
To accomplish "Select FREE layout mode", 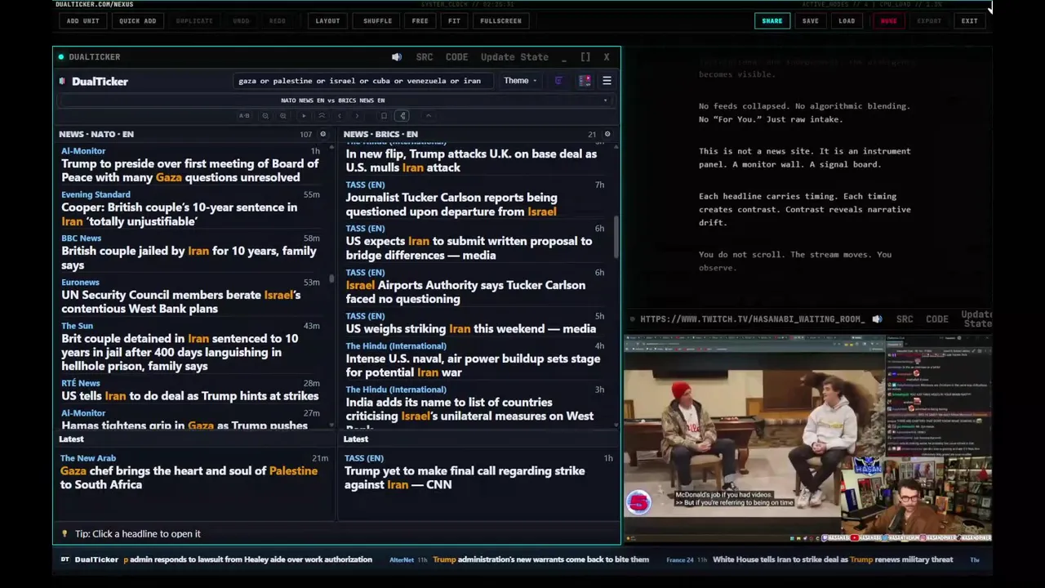I will pos(420,21).
